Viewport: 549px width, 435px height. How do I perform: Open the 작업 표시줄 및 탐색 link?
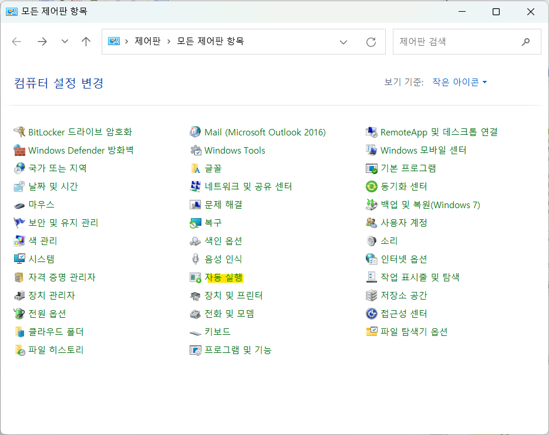tap(420, 277)
